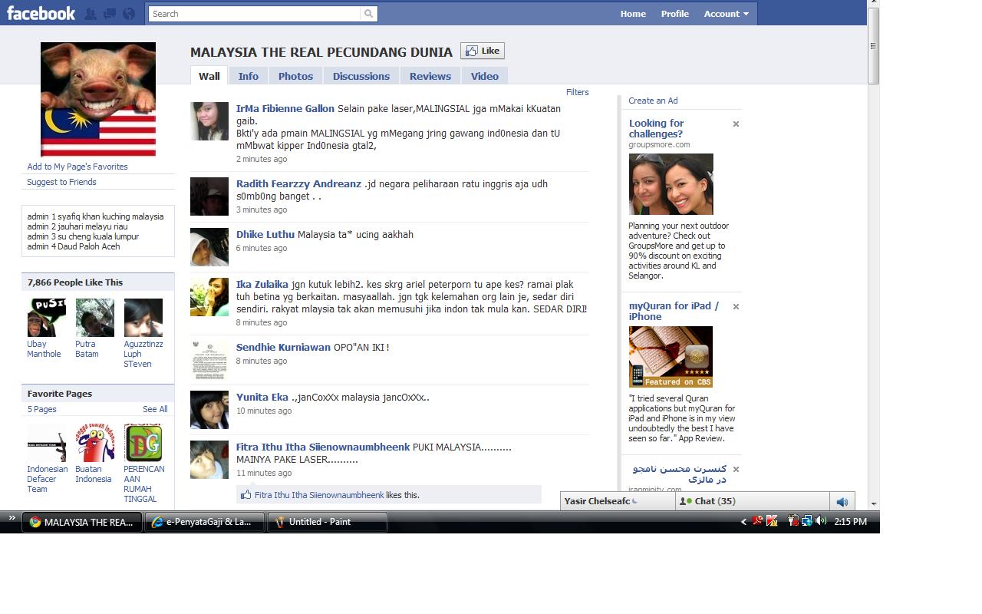
Task: Show hidden system tray icons arrow
Action: coord(743,522)
